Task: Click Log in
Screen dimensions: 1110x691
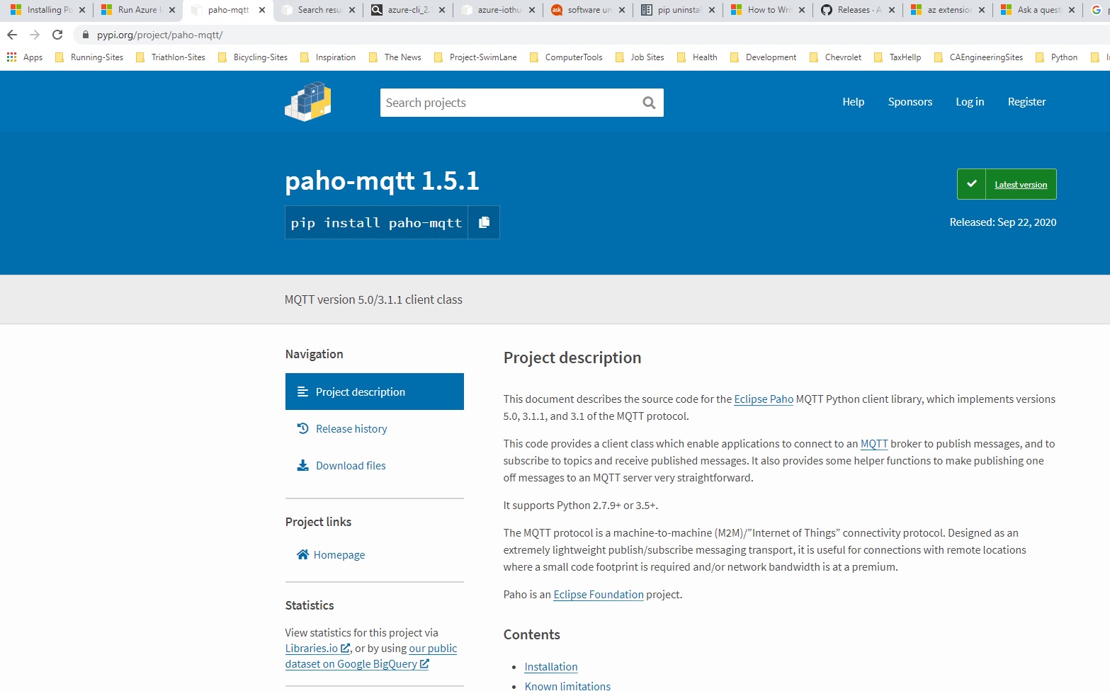Action: click(x=970, y=102)
